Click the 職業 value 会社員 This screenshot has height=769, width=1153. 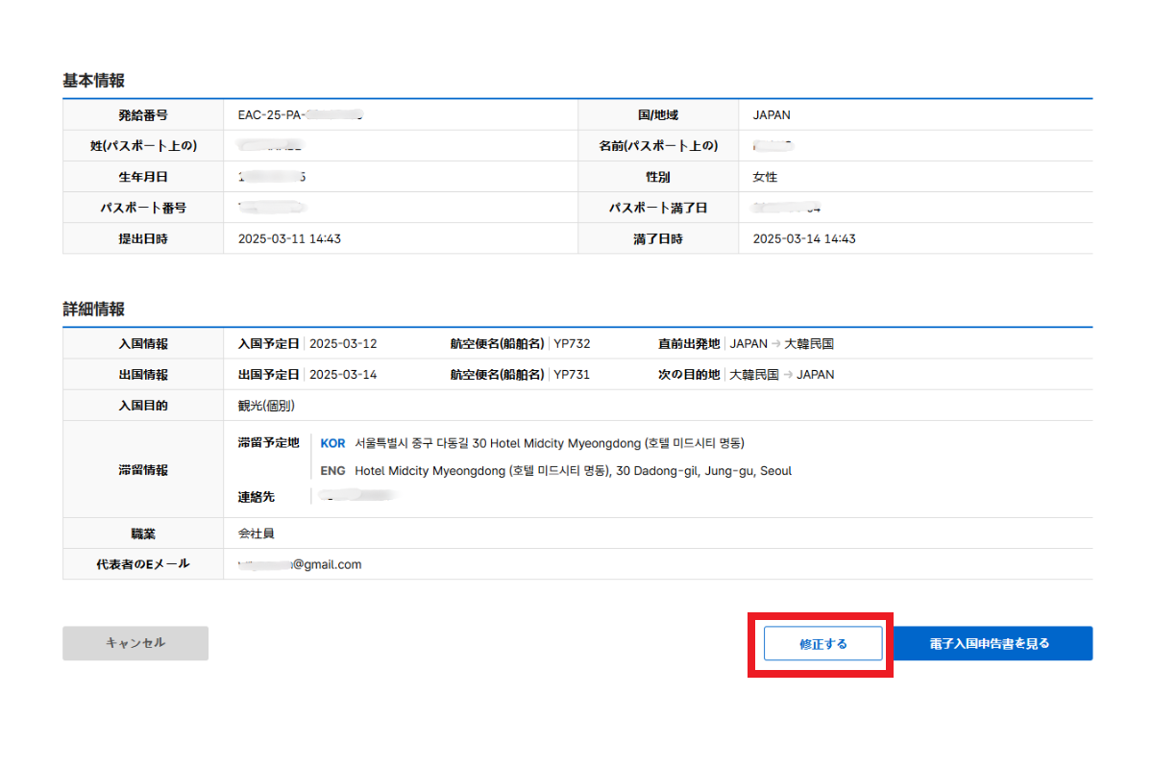[x=257, y=533]
